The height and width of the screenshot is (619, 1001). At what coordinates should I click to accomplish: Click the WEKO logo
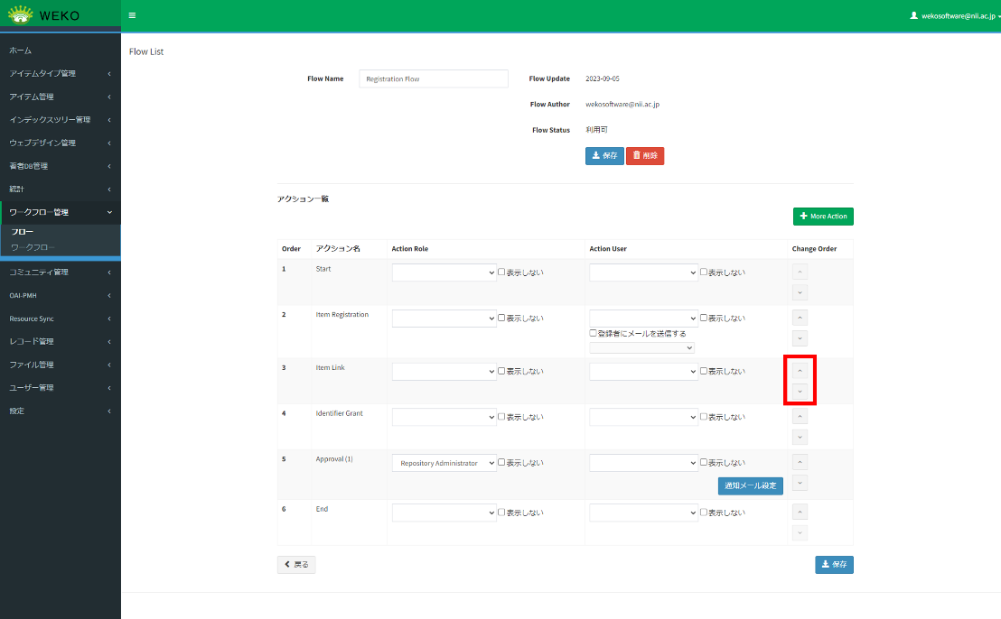point(47,15)
